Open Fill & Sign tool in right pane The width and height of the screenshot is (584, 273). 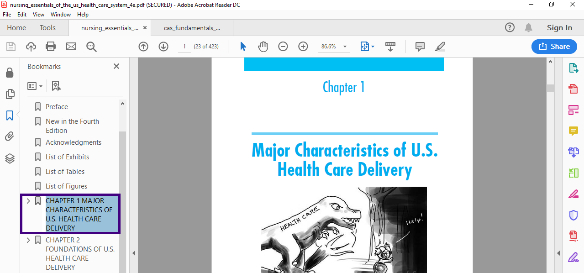tap(573, 257)
